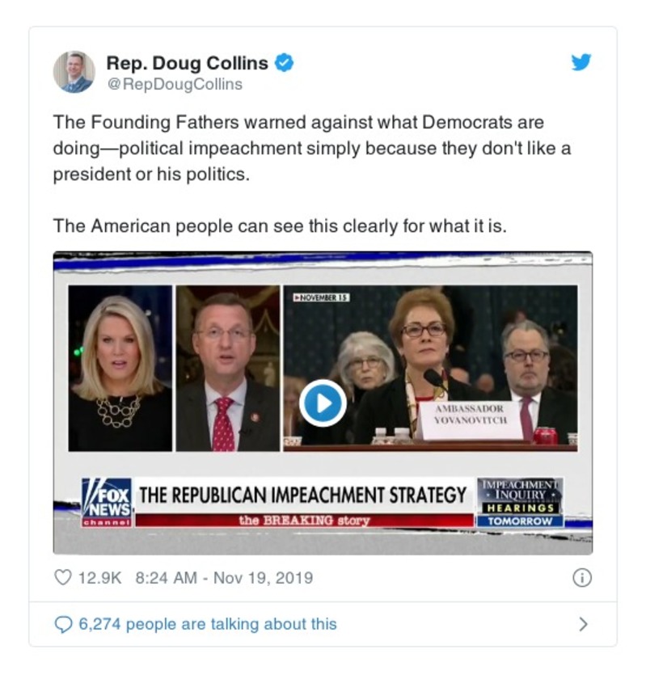Click the speech bubble reply icon
This screenshot has height=679, width=646.
63,624
